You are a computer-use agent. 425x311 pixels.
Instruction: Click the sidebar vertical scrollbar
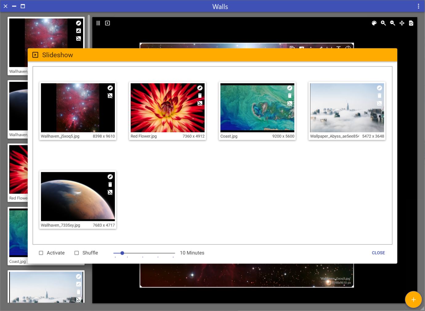pos(89,31)
